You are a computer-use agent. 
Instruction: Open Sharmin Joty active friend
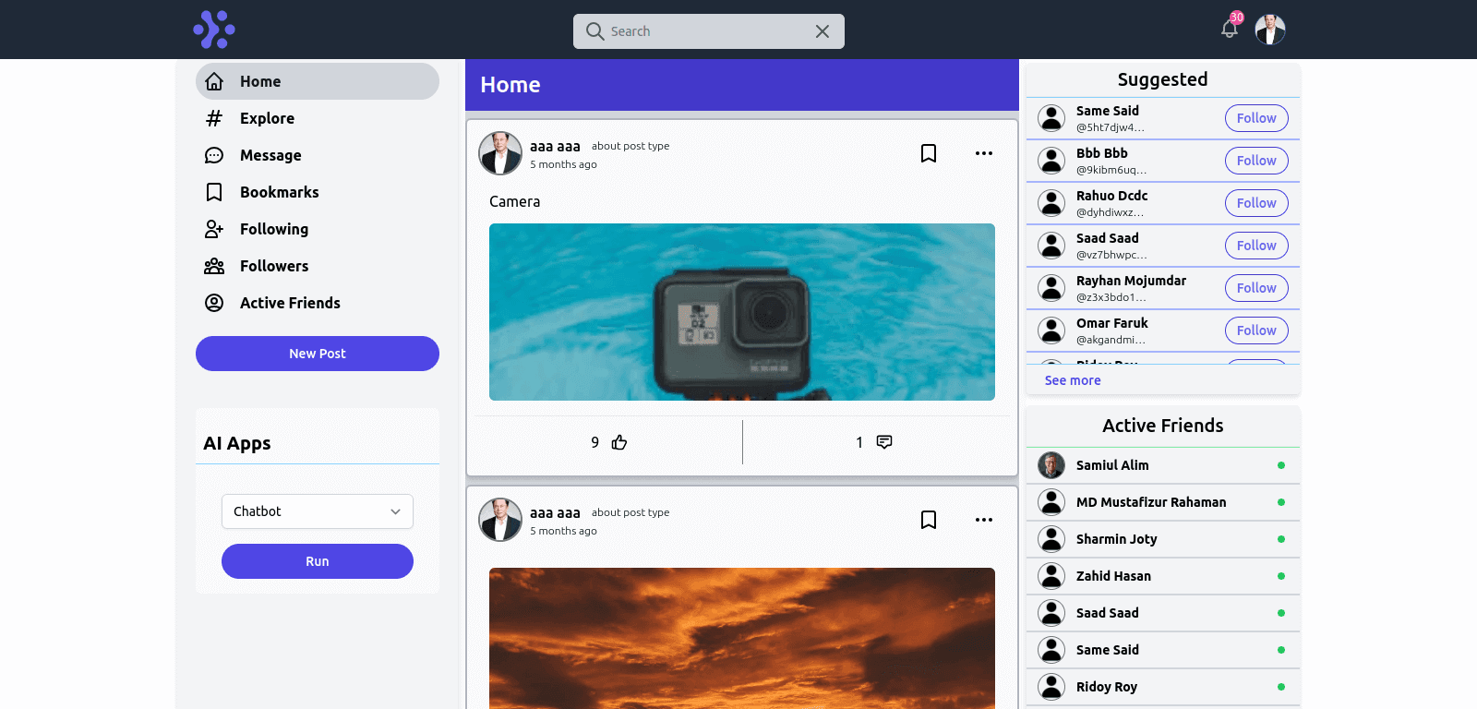(1163, 539)
